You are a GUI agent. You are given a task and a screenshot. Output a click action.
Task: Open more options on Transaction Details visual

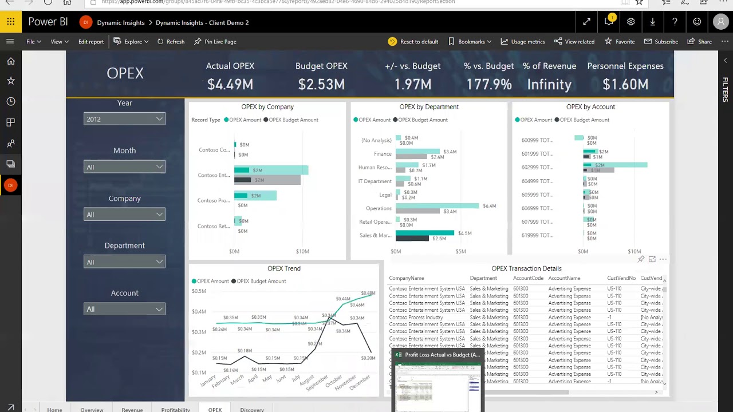click(663, 259)
